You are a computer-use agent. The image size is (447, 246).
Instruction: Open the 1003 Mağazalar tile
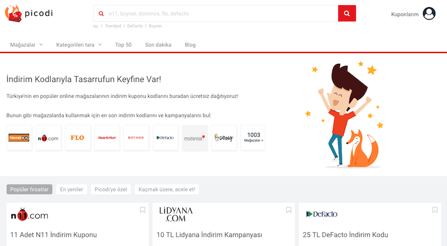[253, 138]
